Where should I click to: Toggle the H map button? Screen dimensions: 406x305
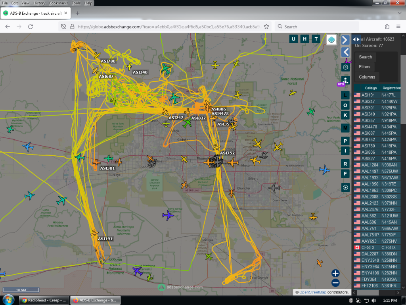tap(304, 39)
